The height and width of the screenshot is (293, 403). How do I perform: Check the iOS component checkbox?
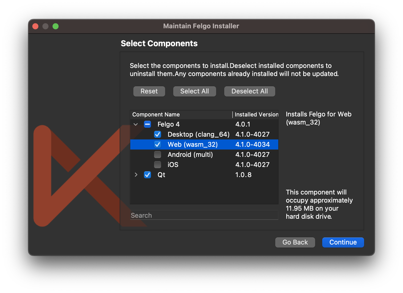pyautogui.click(x=158, y=165)
